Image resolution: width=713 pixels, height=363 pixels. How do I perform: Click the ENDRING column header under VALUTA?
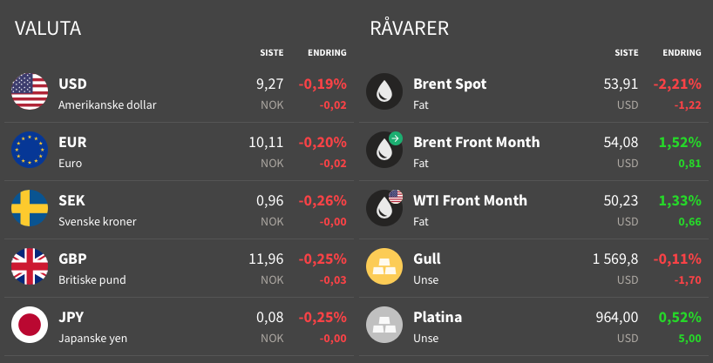327,53
